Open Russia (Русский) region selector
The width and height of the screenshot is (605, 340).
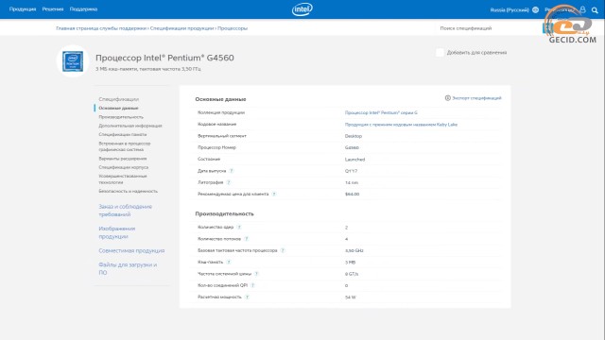coord(510,10)
